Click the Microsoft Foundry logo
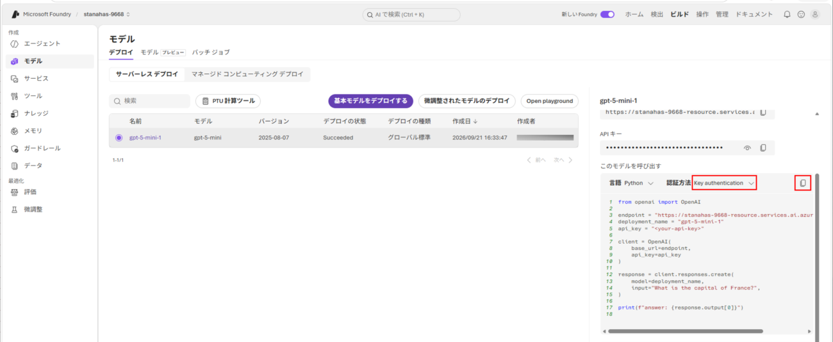 [x=15, y=14]
